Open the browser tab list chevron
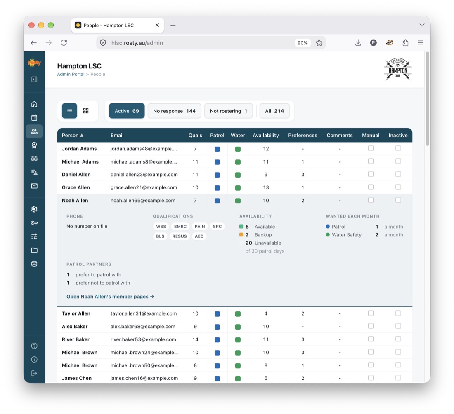This screenshot has height=414, width=454. pos(422,25)
